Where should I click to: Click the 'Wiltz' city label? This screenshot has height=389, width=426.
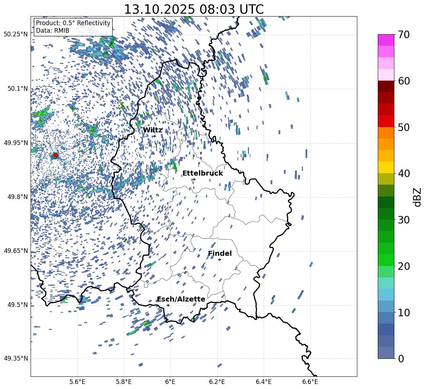point(153,130)
